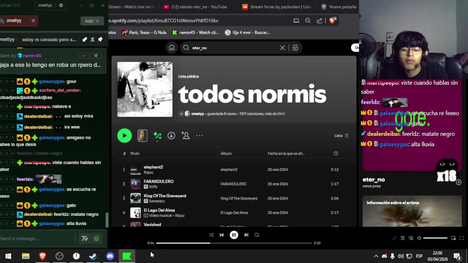Select the elephant2 track row title

153,167
